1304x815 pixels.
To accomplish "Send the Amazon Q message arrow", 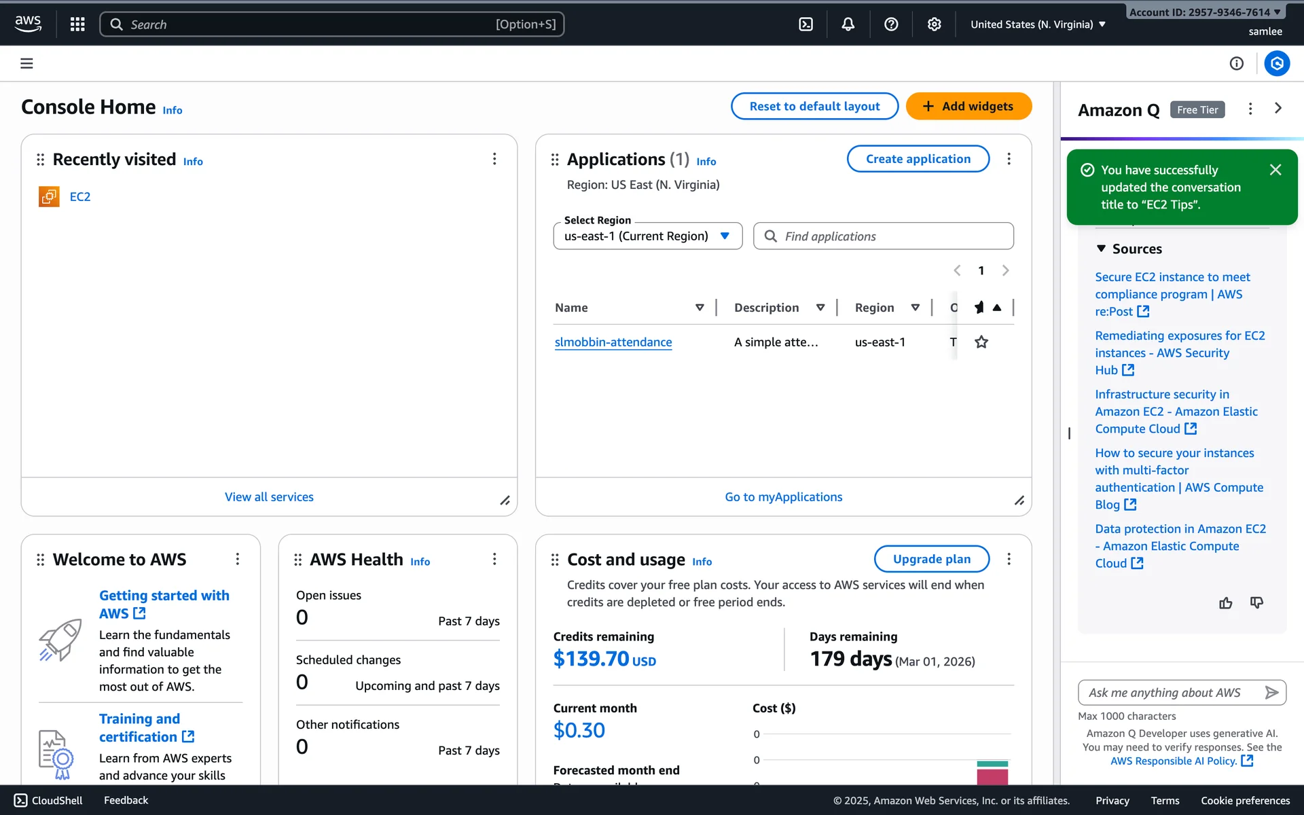I will [x=1271, y=692].
